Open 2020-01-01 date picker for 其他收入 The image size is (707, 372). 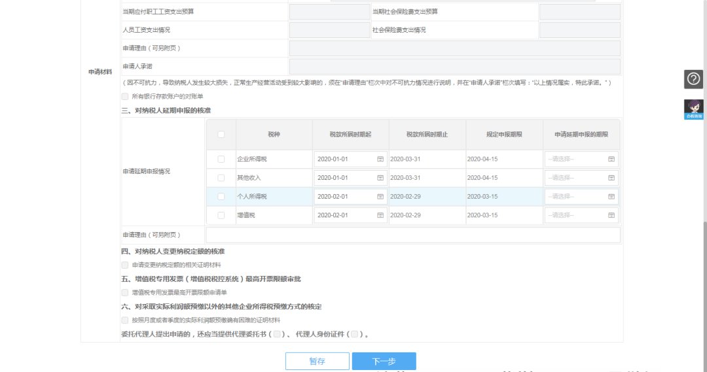pos(350,178)
